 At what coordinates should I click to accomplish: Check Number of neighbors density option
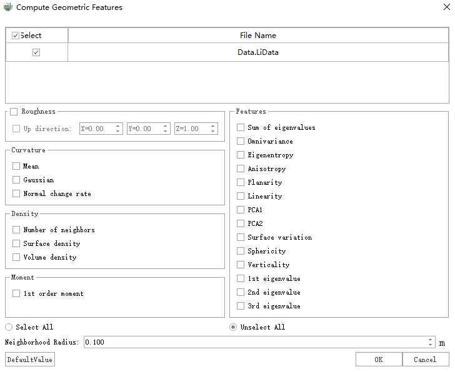(16, 230)
